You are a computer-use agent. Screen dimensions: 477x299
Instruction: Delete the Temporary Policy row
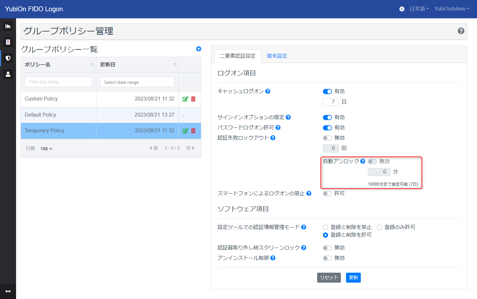(x=193, y=131)
